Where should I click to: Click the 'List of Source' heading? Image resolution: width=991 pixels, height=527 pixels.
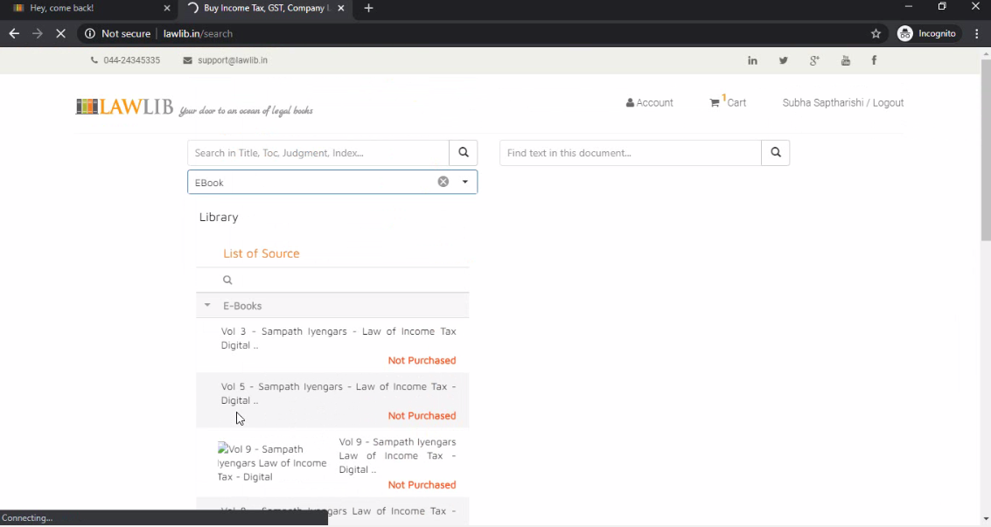click(x=261, y=253)
